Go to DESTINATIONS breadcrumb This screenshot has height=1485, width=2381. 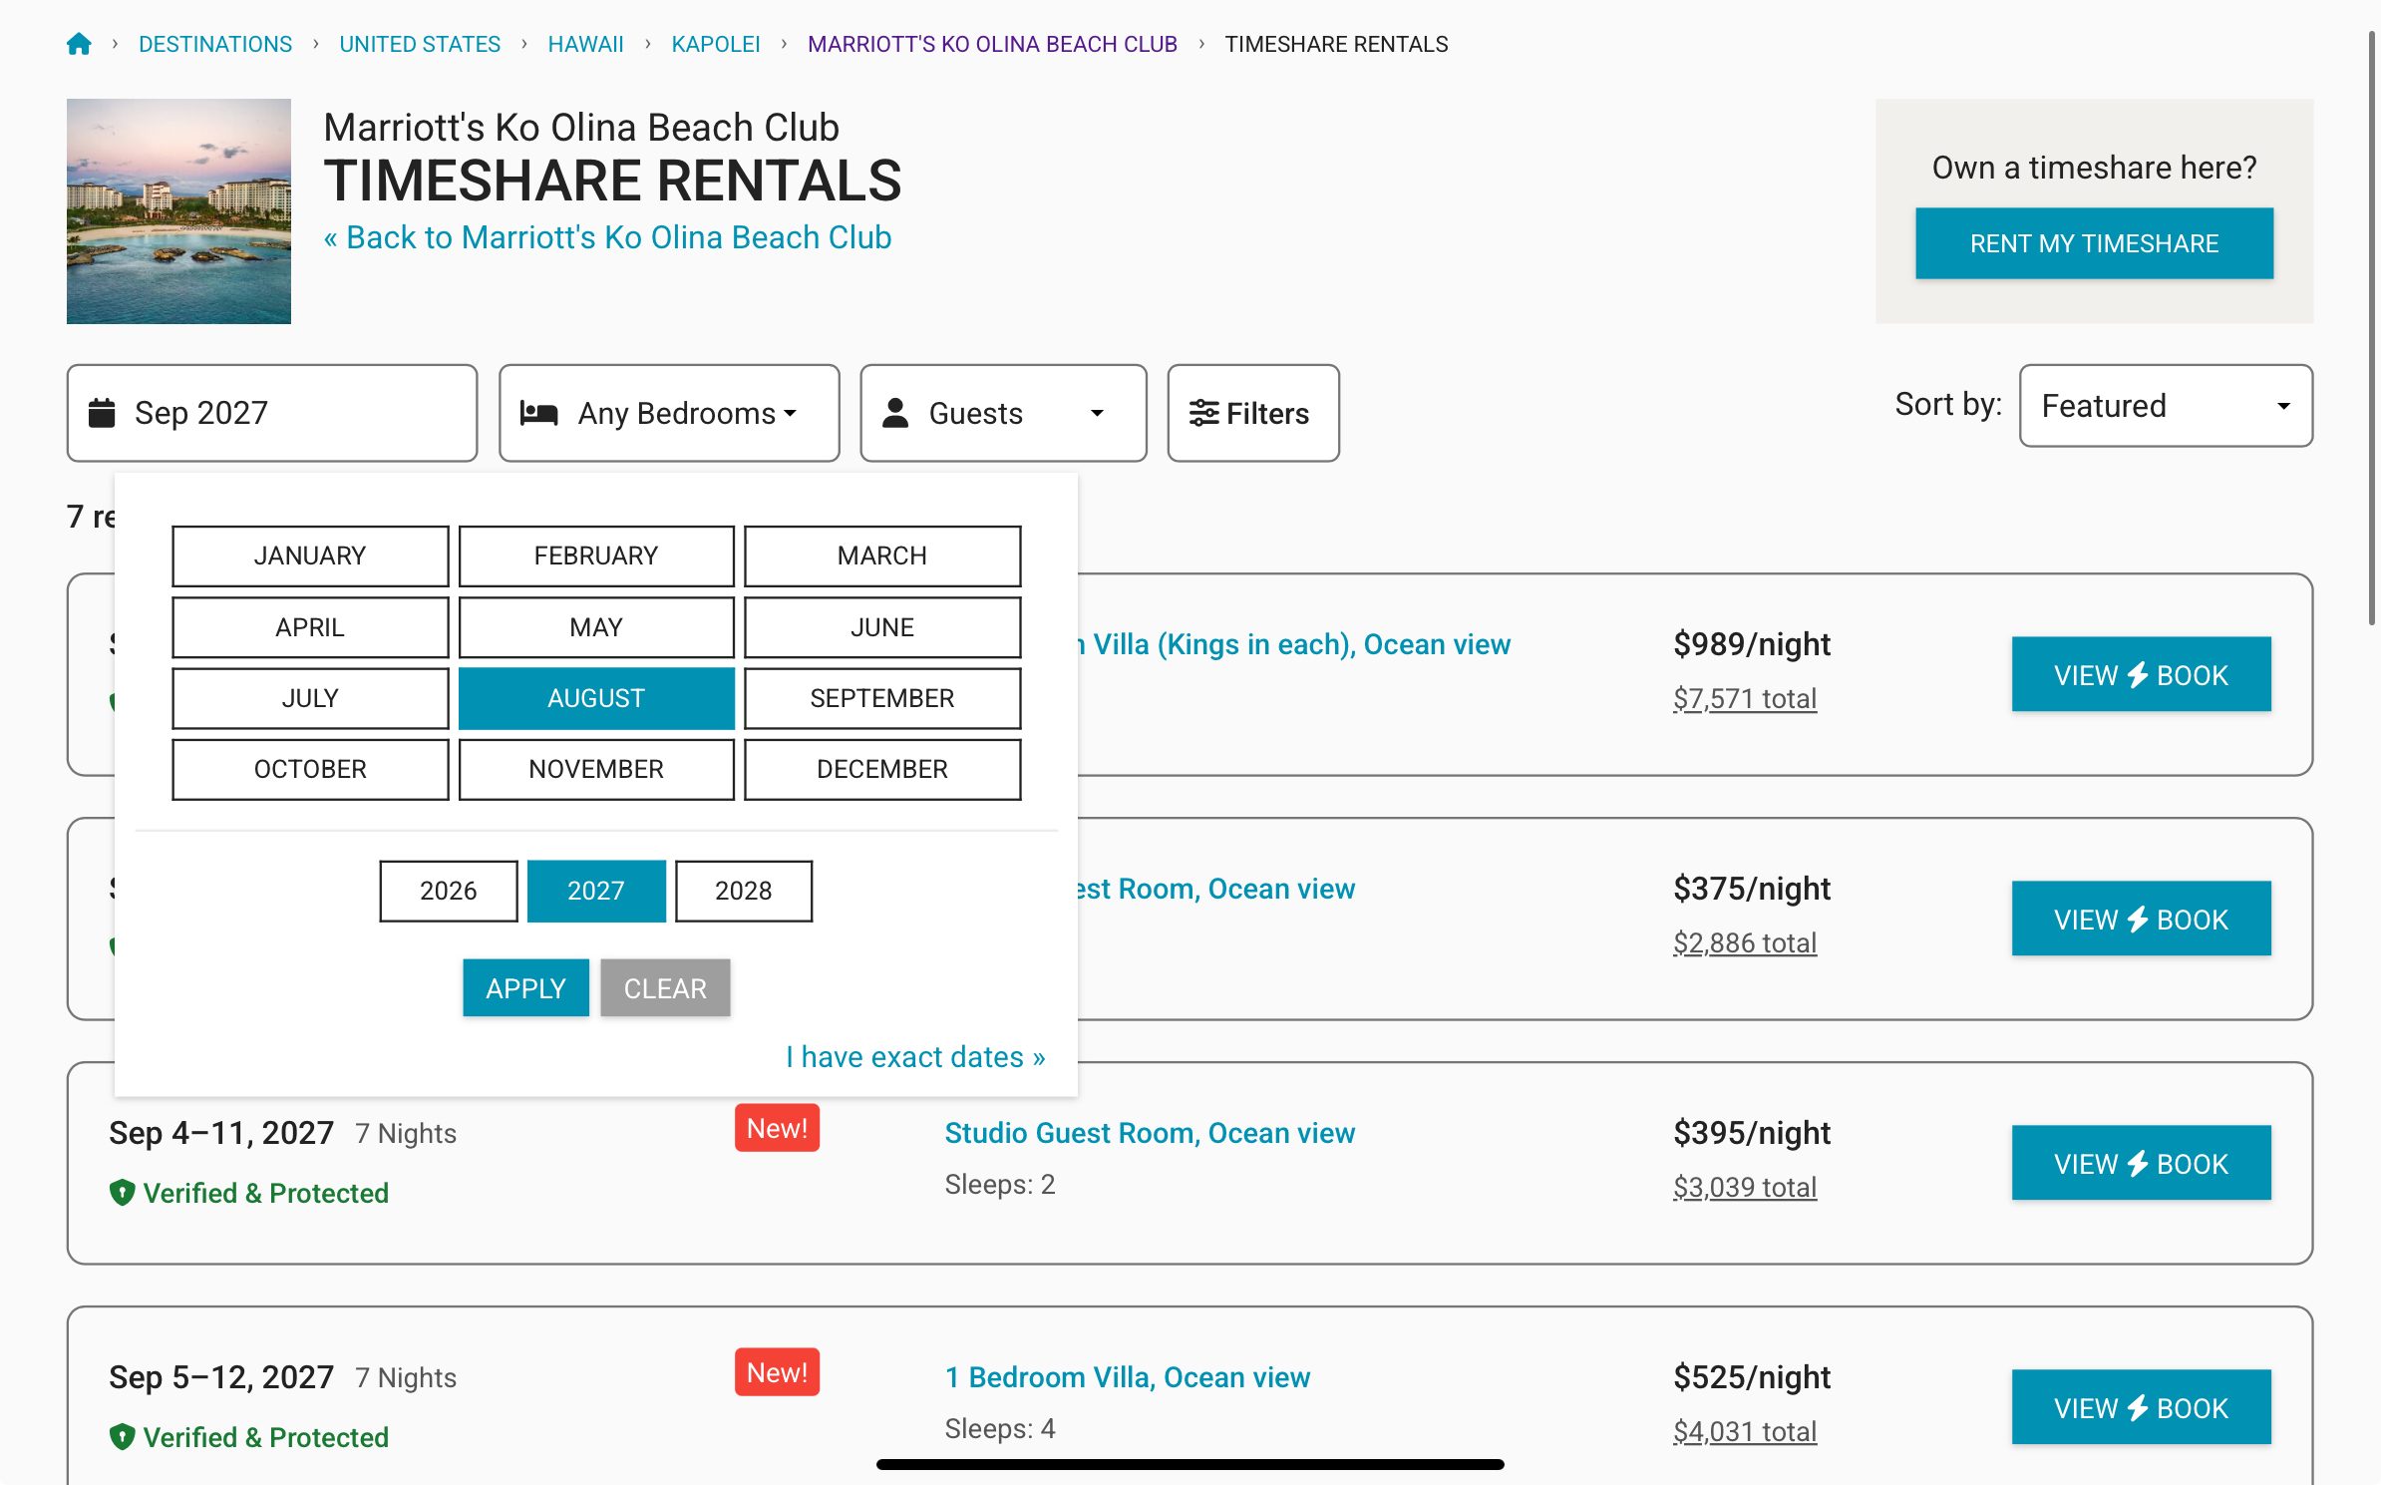215,44
